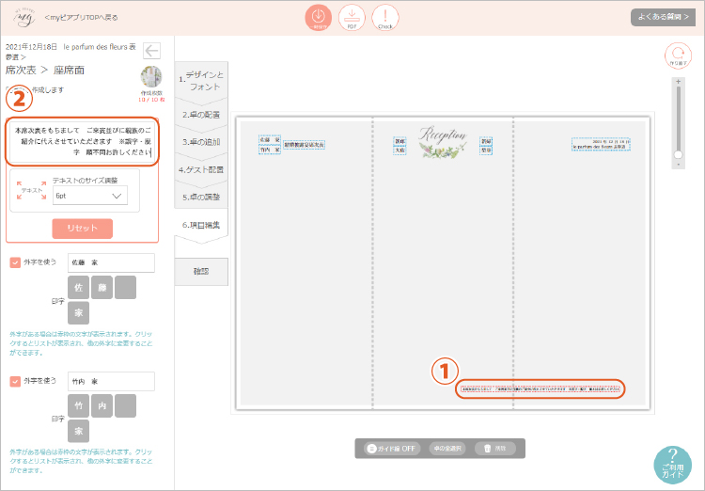Image resolution: width=705 pixels, height=491 pixels.
Task: Click the Check exclamation icon
Action: click(x=385, y=17)
